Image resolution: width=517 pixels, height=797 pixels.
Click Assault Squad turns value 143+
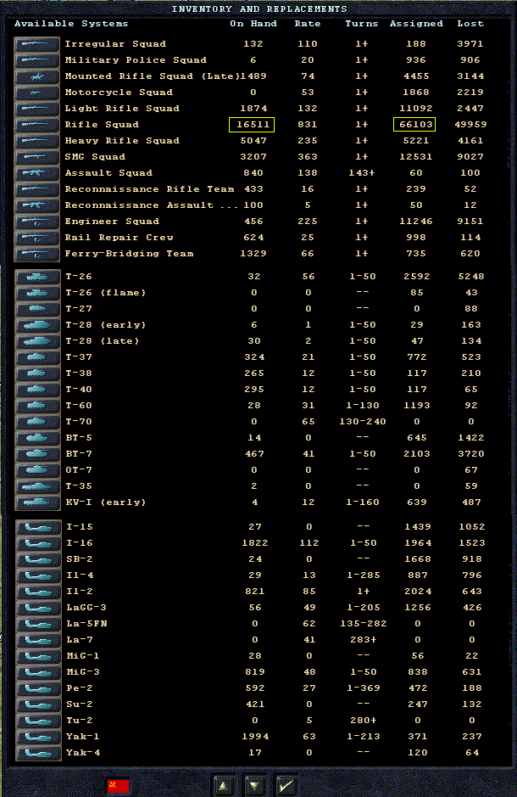361,173
